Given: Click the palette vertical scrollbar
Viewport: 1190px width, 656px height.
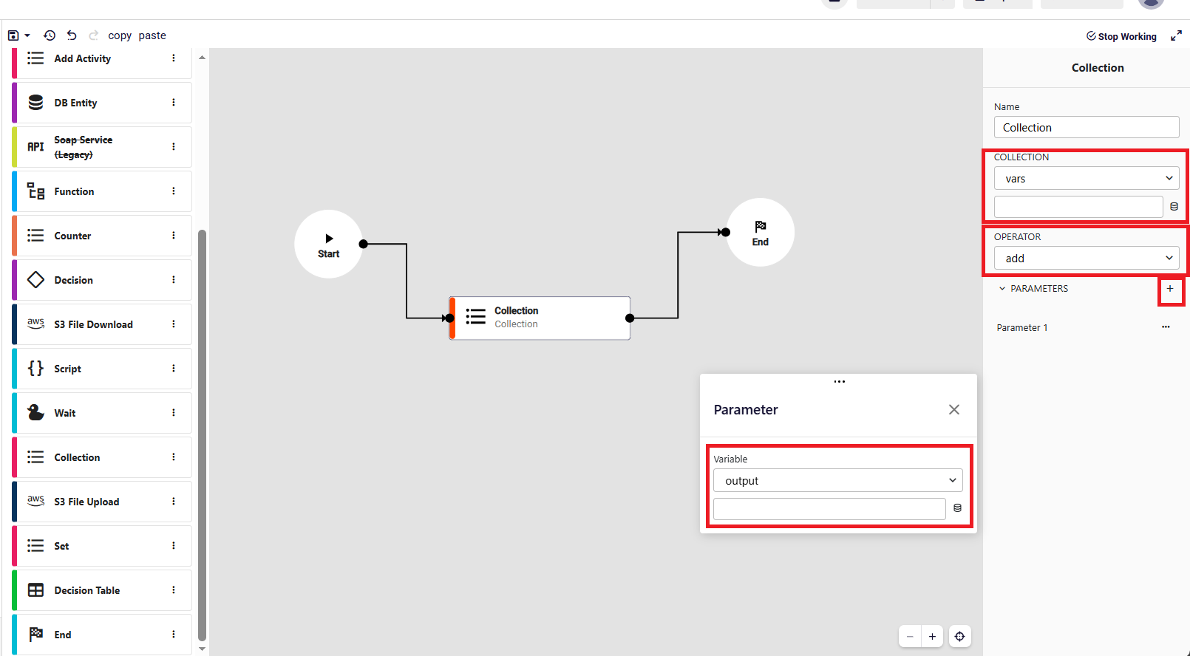Looking at the screenshot, I should pyautogui.click(x=203, y=436).
